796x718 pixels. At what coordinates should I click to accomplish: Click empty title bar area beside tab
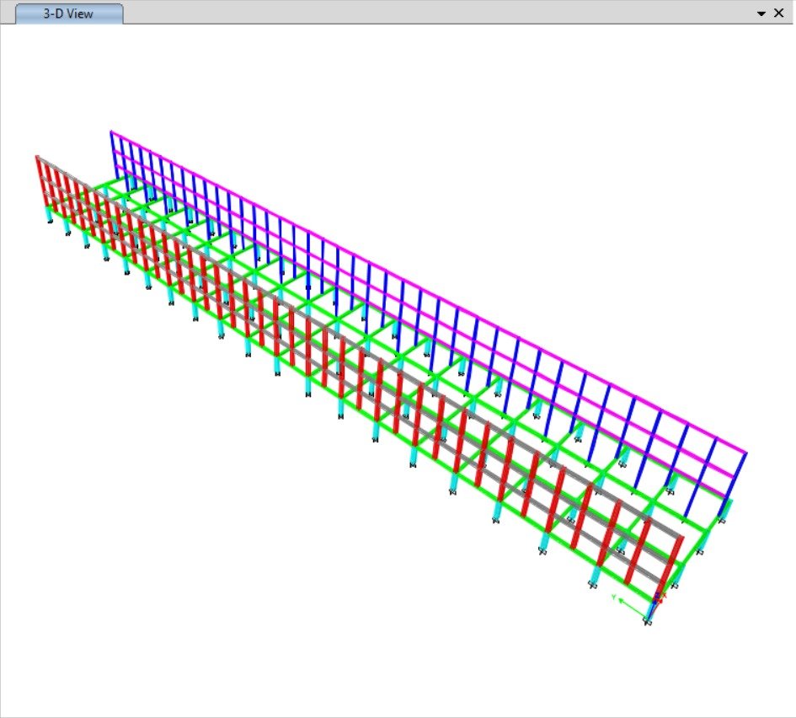[421, 13]
